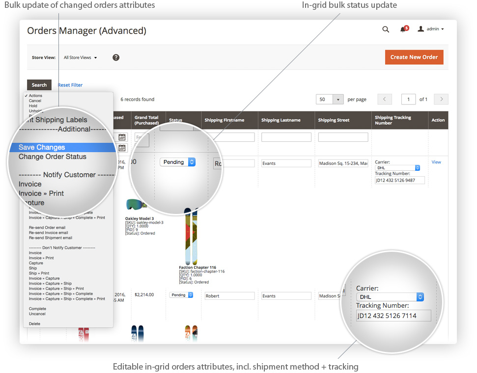The image size is (477, 373).
Task: Open the DHL carrier dropdown above tracking 7114
Action: 390,297
